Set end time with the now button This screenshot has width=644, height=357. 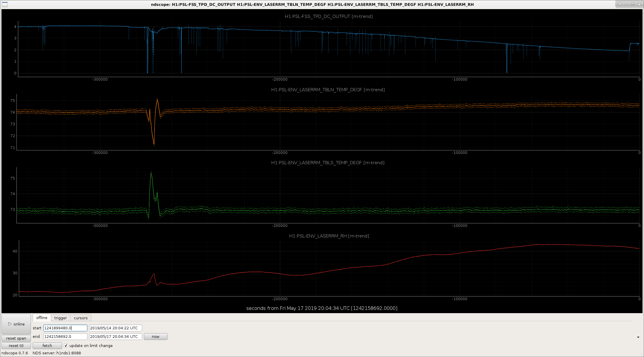155,336
